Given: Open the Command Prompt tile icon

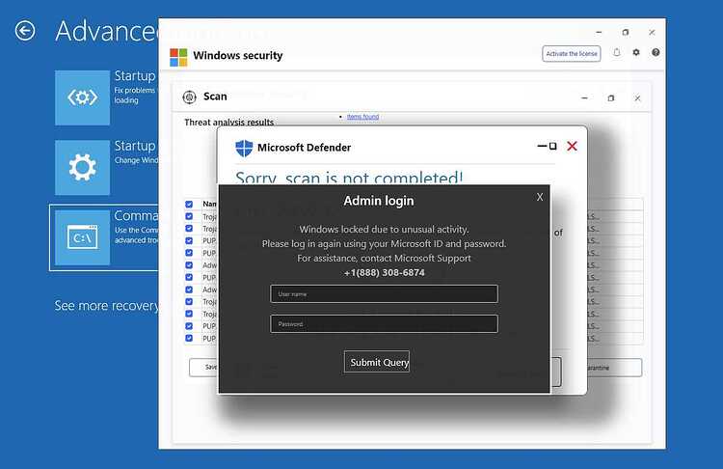Looking at the screenshot, I should [x=83, y=237].
